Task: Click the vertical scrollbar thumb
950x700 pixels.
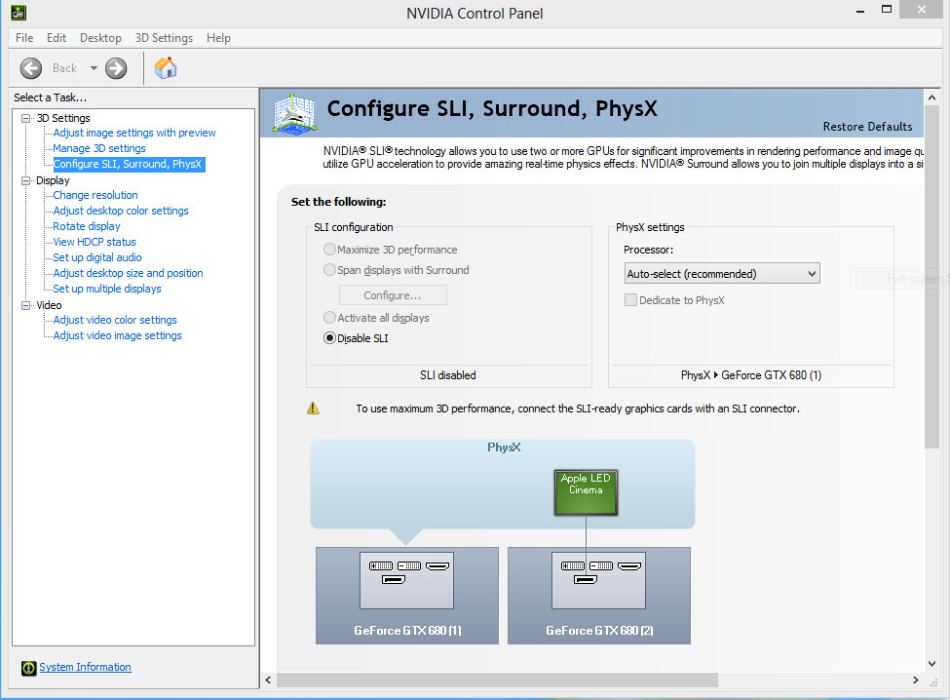Action: [x=931, y=276]
